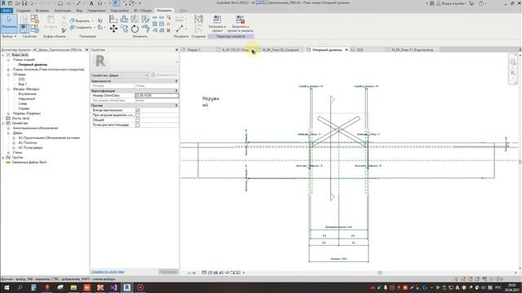
Task: Click the Save icon in quick access toolbar
Action: (24, 3)
